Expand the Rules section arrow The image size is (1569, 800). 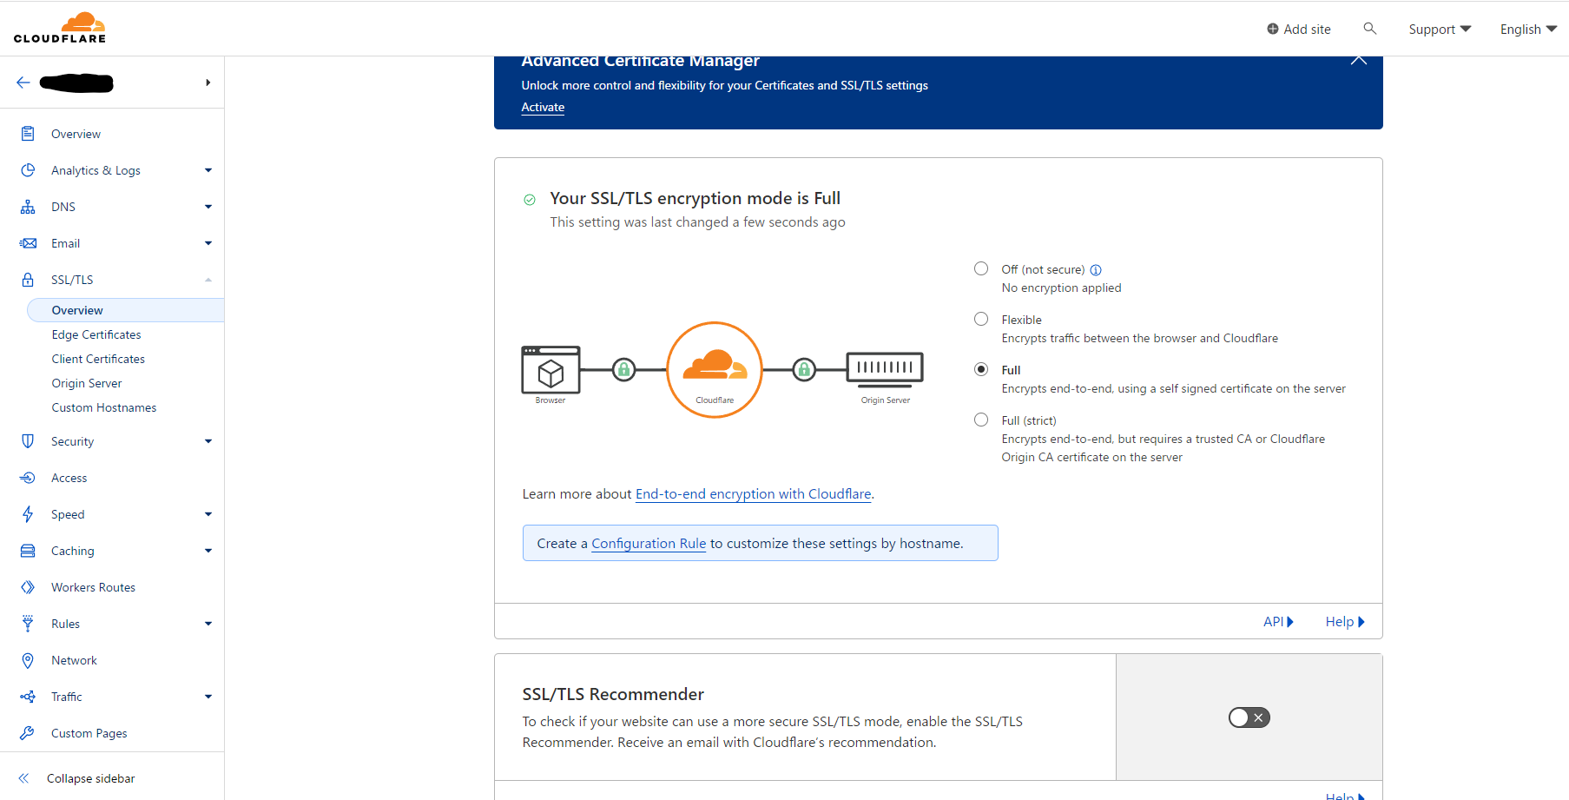point(208,624)
